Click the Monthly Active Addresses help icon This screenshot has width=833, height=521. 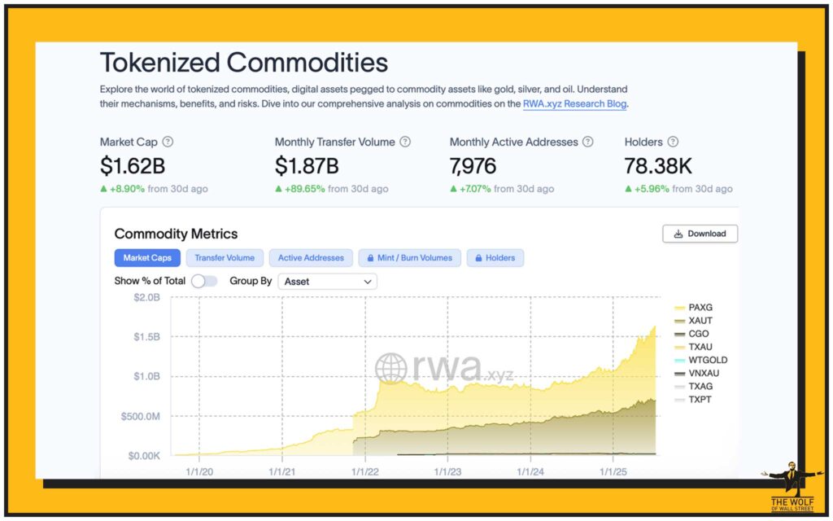click(x=588, y=142)
